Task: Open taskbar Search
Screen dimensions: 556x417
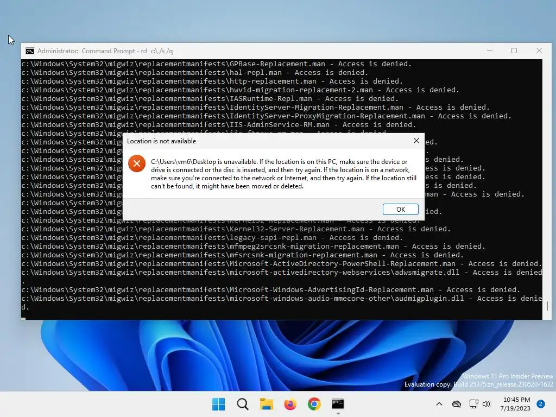Action: (243, 404)
